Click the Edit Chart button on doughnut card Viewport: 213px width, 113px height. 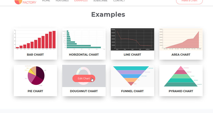pyautogui.click(x=84, y=78)
